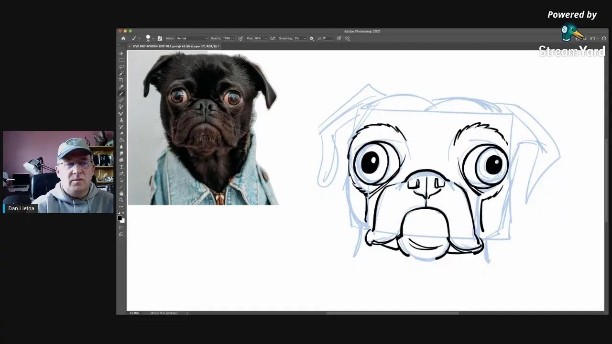Open the blend Mode dropdown
The height and width of the screenshot is (344, 612).
[x=193, y=38]
